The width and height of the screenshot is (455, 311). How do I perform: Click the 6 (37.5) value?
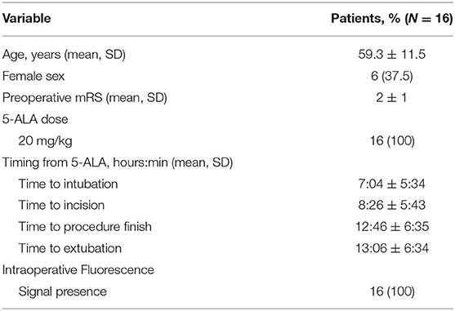pos(392,76)
